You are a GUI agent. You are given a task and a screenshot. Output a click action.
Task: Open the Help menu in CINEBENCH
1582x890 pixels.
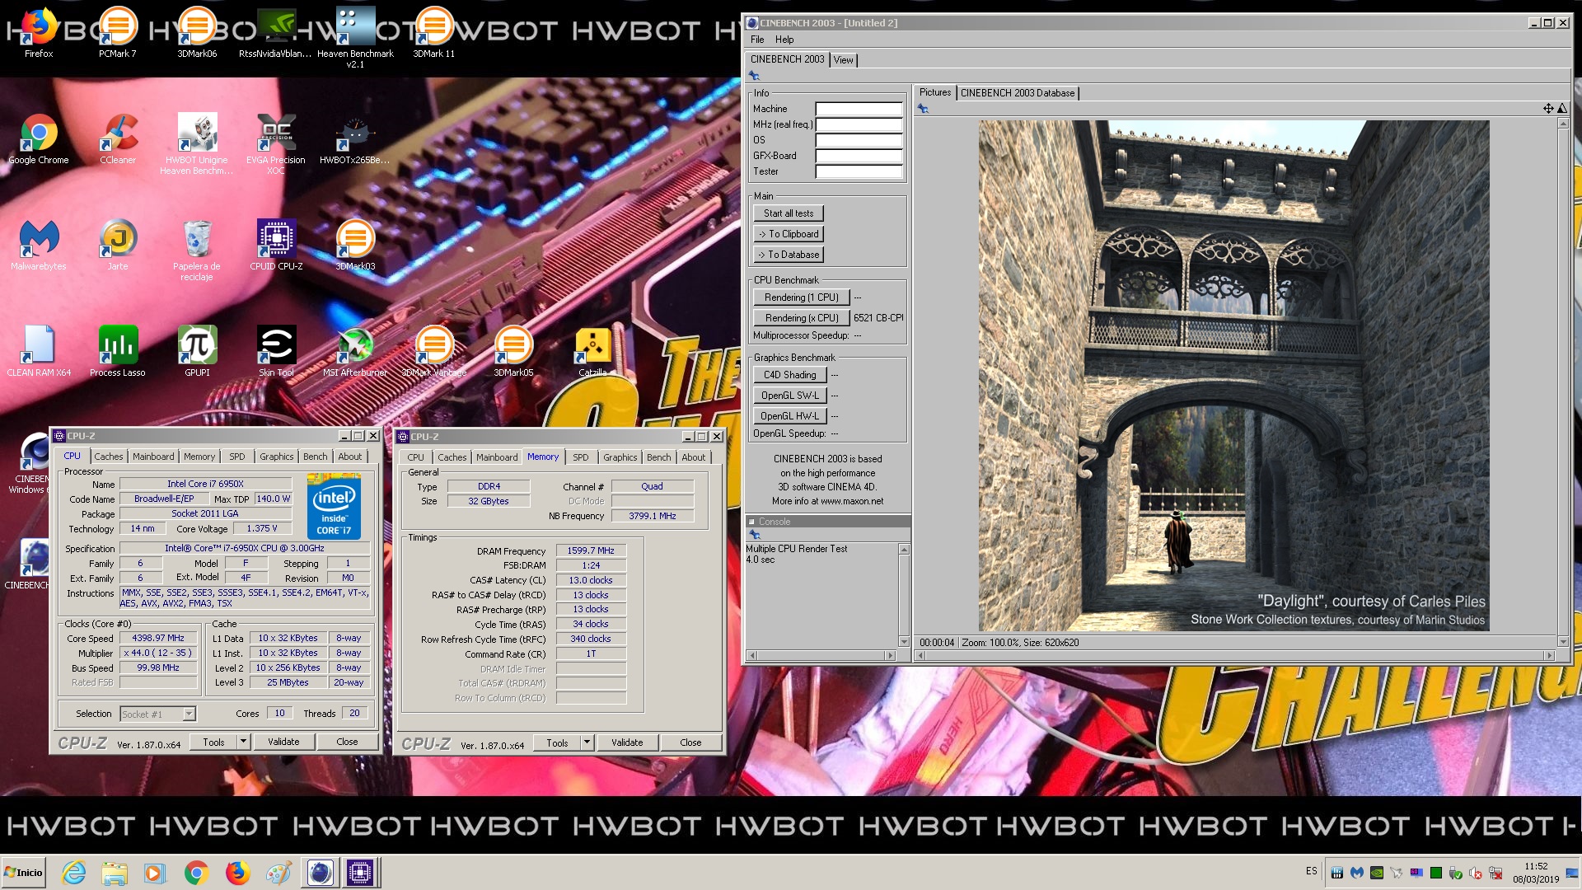click(x=784, y=40)
